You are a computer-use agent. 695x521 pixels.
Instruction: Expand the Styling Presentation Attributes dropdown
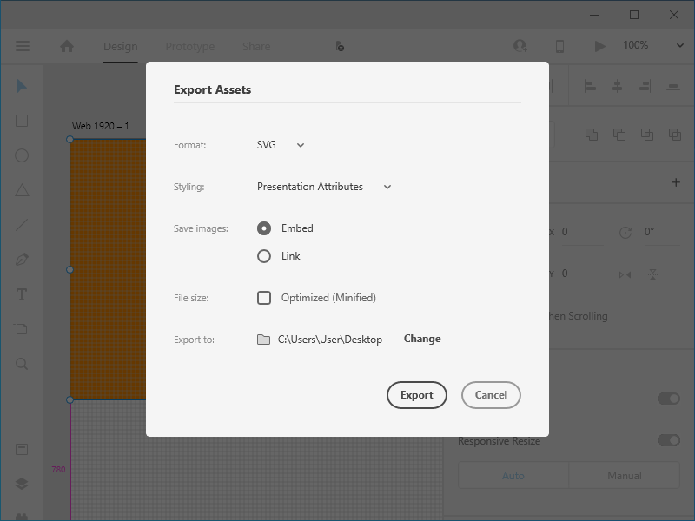pos(324,187)
